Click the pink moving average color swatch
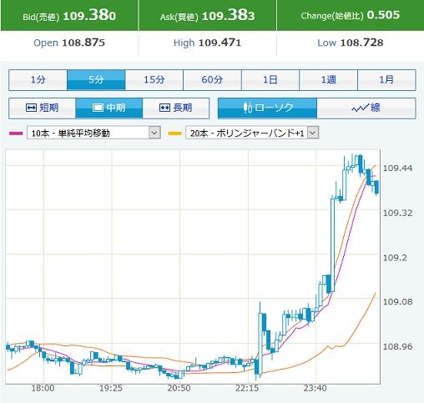 tap(16, 133)
